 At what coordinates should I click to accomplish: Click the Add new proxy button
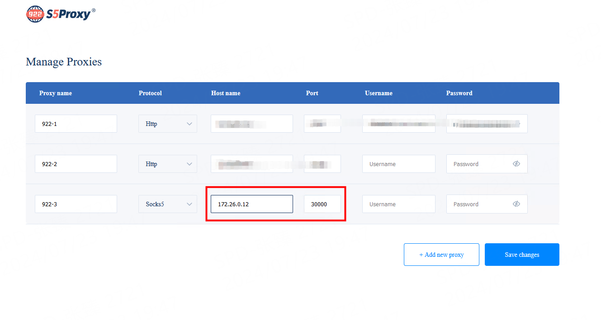(x=441, y=255)
